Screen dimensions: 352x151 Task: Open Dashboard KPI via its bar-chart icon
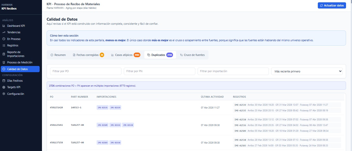click(x=4, y=26)
